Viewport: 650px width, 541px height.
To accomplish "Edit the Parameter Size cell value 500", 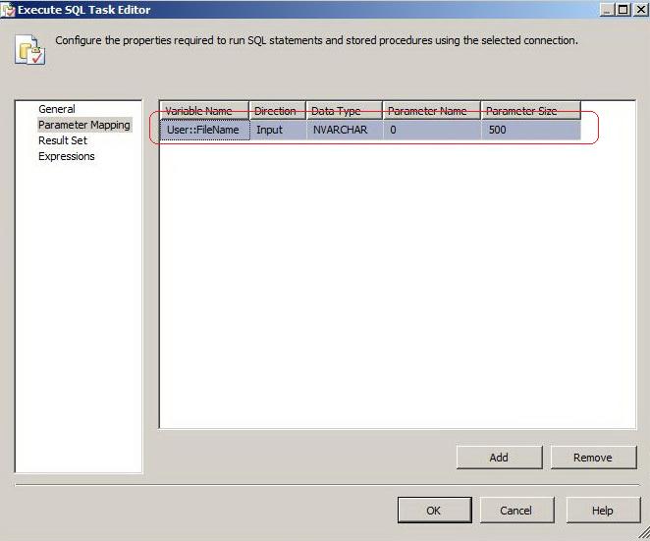I will pos(530,130).
